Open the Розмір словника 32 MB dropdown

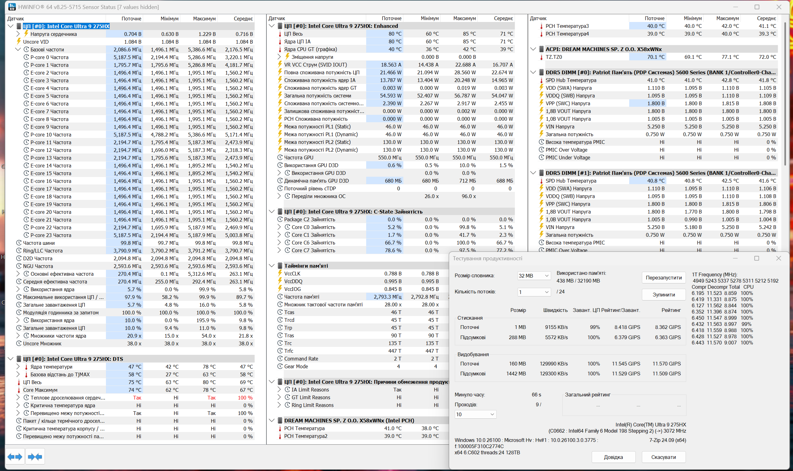click(x=534, y=276)
